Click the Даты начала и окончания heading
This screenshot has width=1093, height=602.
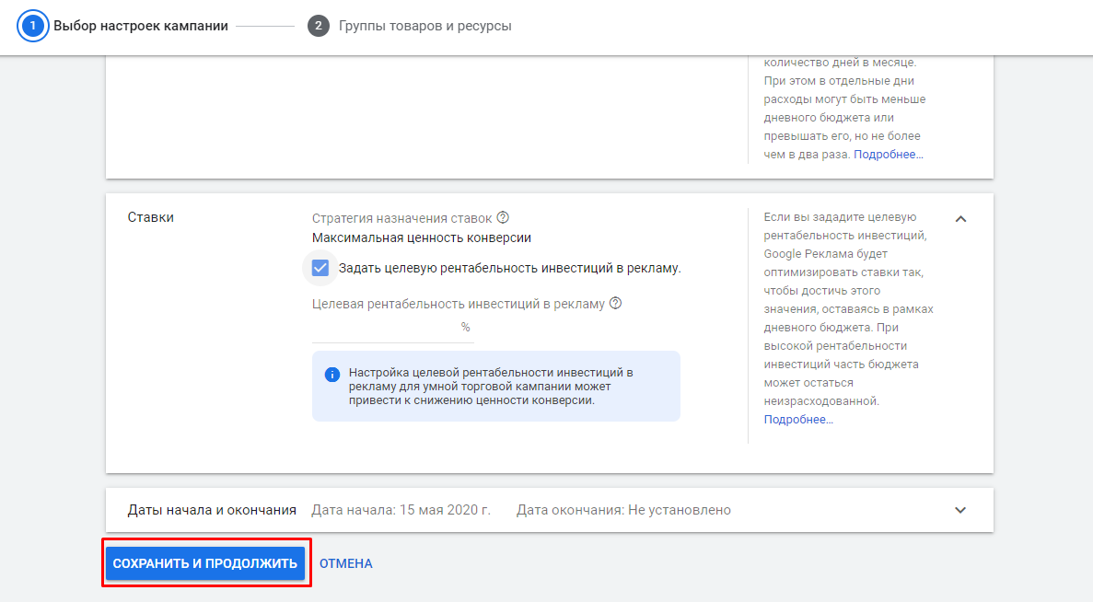click(x=212, y=510)
